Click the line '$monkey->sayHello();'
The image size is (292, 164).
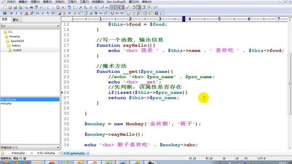point(114,134)
